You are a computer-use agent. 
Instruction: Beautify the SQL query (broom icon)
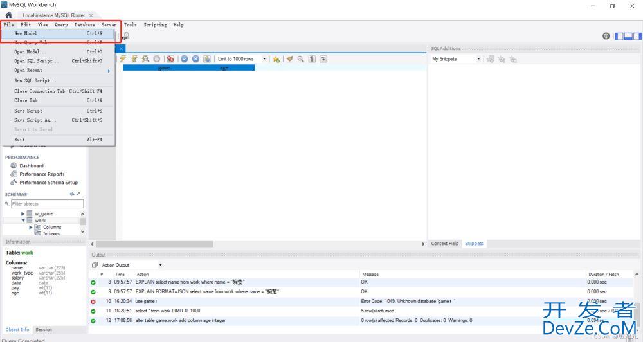(x=289, y=59)
